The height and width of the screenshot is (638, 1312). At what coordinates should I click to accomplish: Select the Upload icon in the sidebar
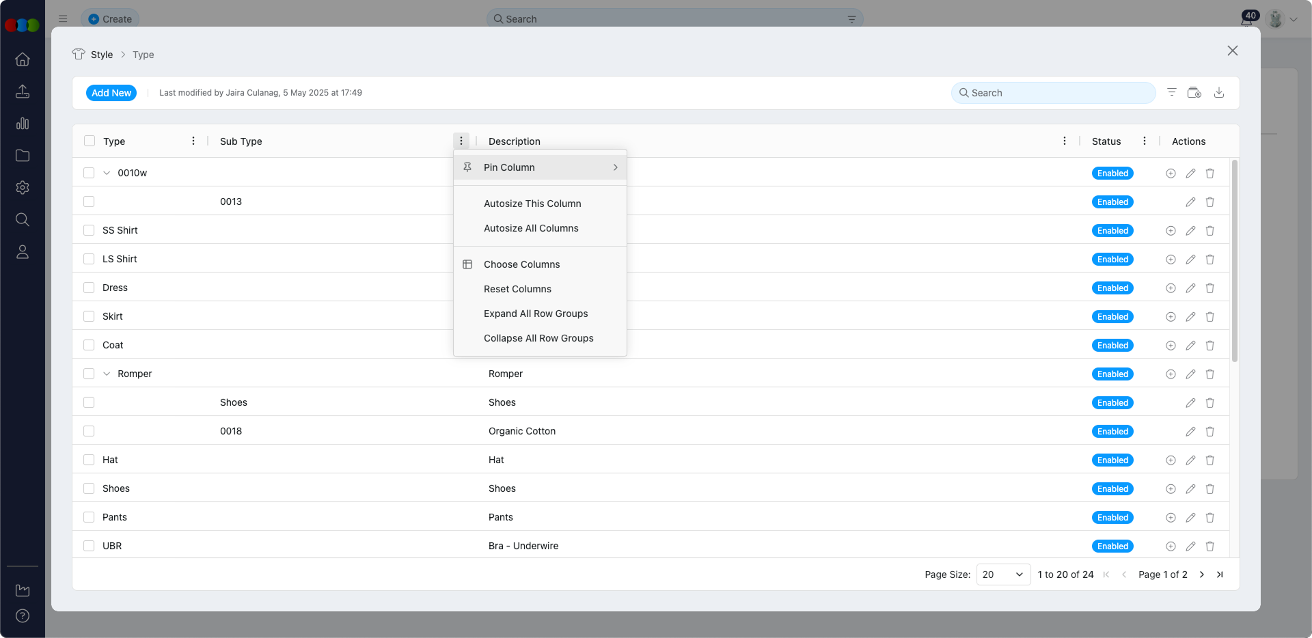(23, 92)
